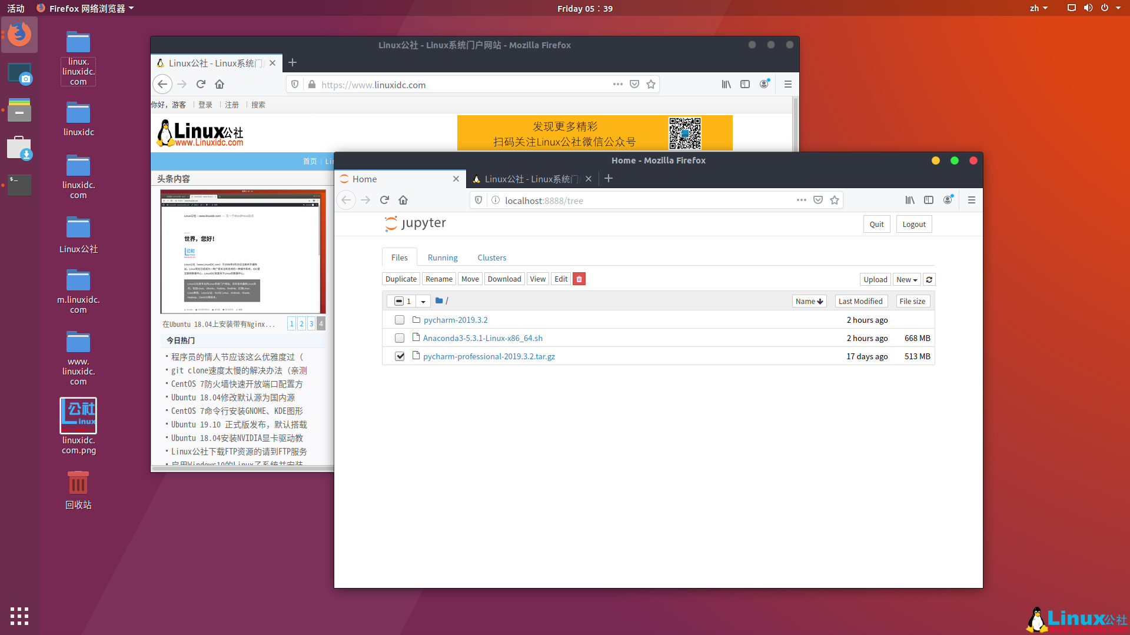Viewport: 1130px width, 635px height.
Task: Open the terminal from the Ubuntu dock
Action: pos(19,185)
